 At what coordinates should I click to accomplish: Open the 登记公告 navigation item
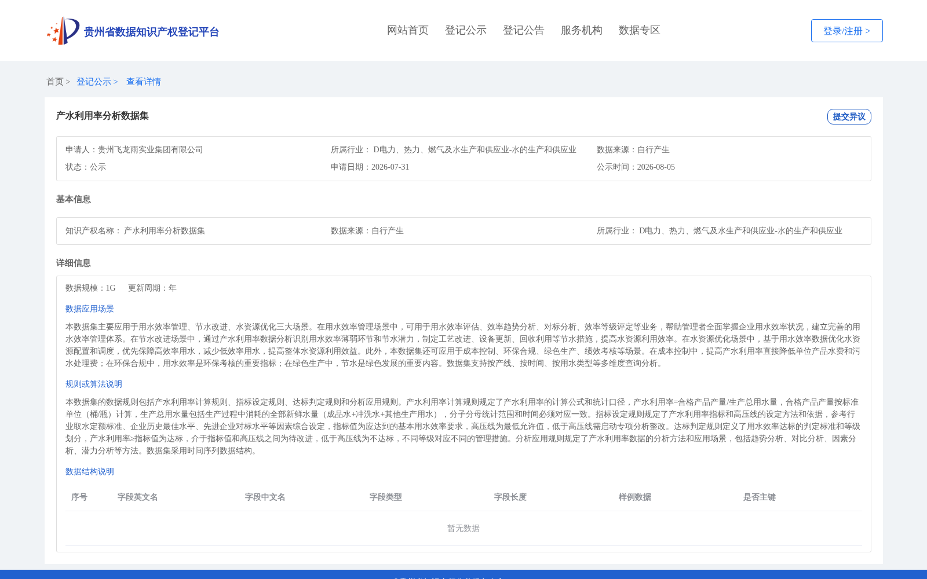click(524, 30)
